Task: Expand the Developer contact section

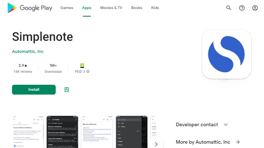Action: (202, 125)
